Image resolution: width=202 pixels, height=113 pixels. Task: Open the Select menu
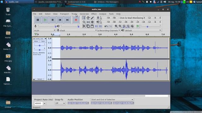48,14
